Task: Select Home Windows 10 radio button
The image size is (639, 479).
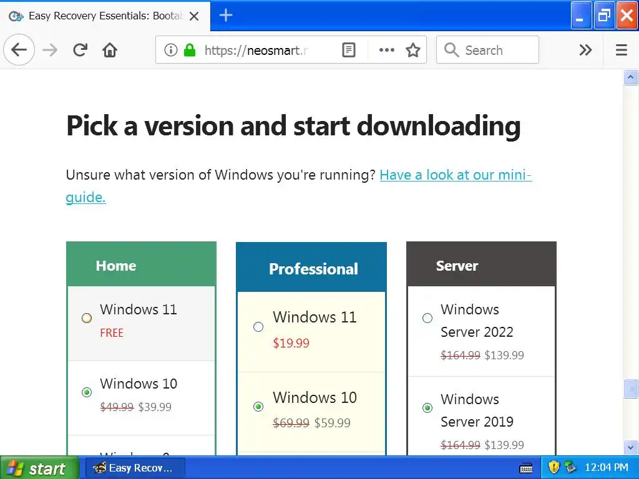Action: (x=87, y=392)
